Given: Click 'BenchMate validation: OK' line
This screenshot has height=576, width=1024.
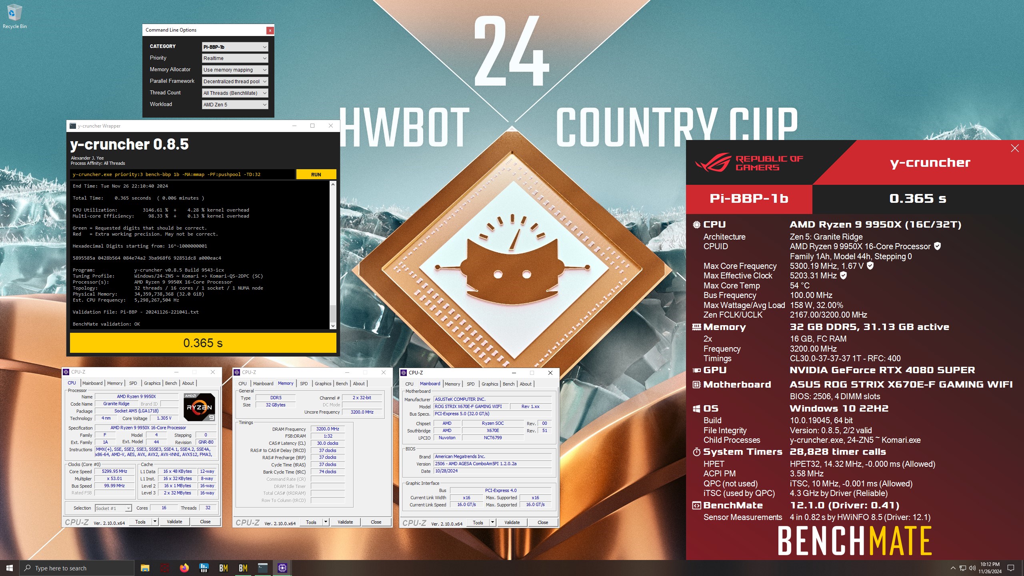Looking at the screenshot, I should pyautogui.click(x=106, y=324).
